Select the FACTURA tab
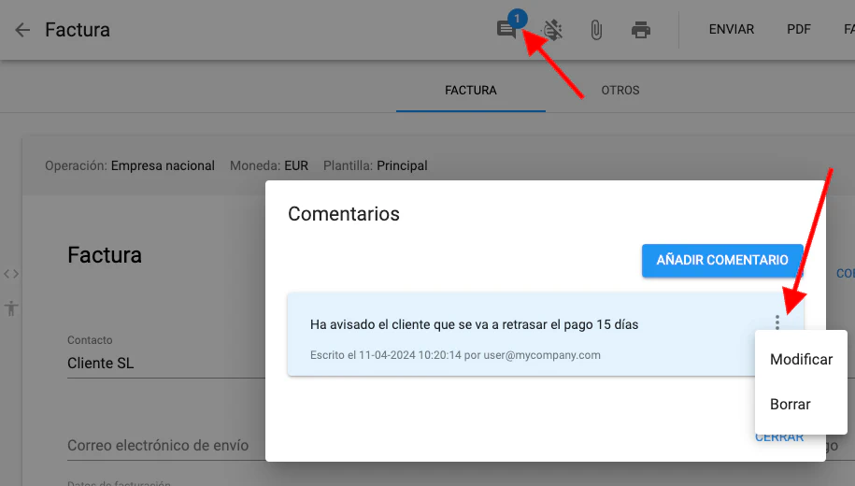This screenshot has height=486, width=855. coord(471,91)
